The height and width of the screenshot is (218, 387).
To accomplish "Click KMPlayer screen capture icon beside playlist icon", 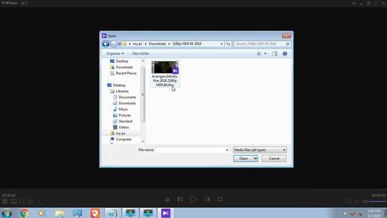I will tap(13, 202).
